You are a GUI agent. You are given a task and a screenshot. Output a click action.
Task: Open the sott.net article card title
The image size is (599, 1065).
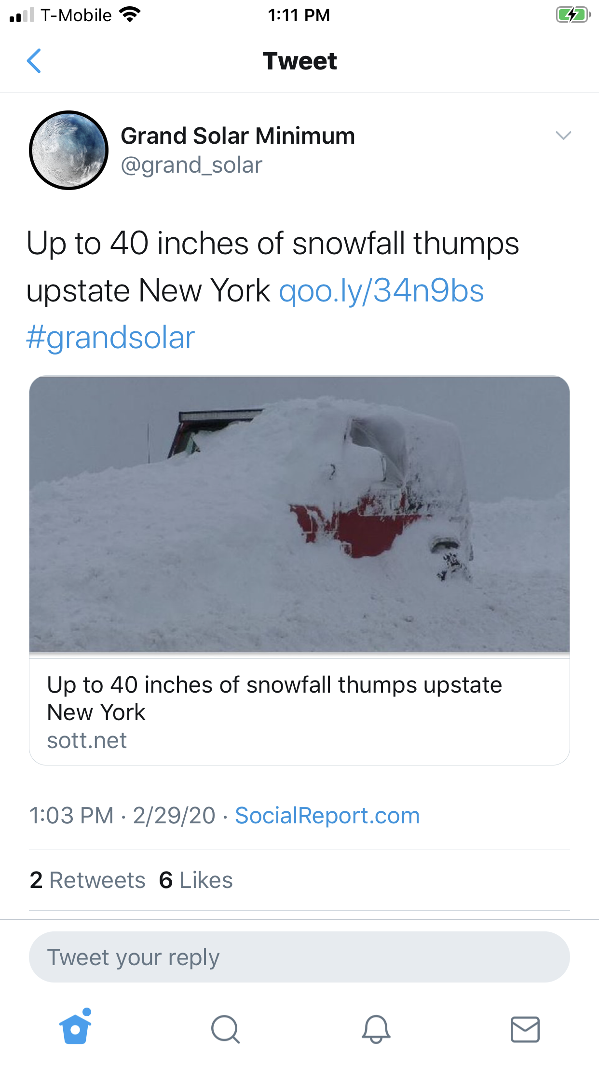tap(274, 698)
